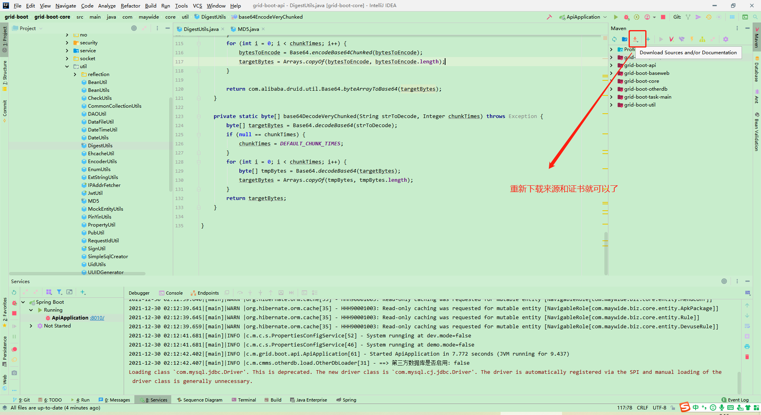Click the Download Sources and/or Documentation icon
This screenshot has width=761, height=415.
point(635,39)
